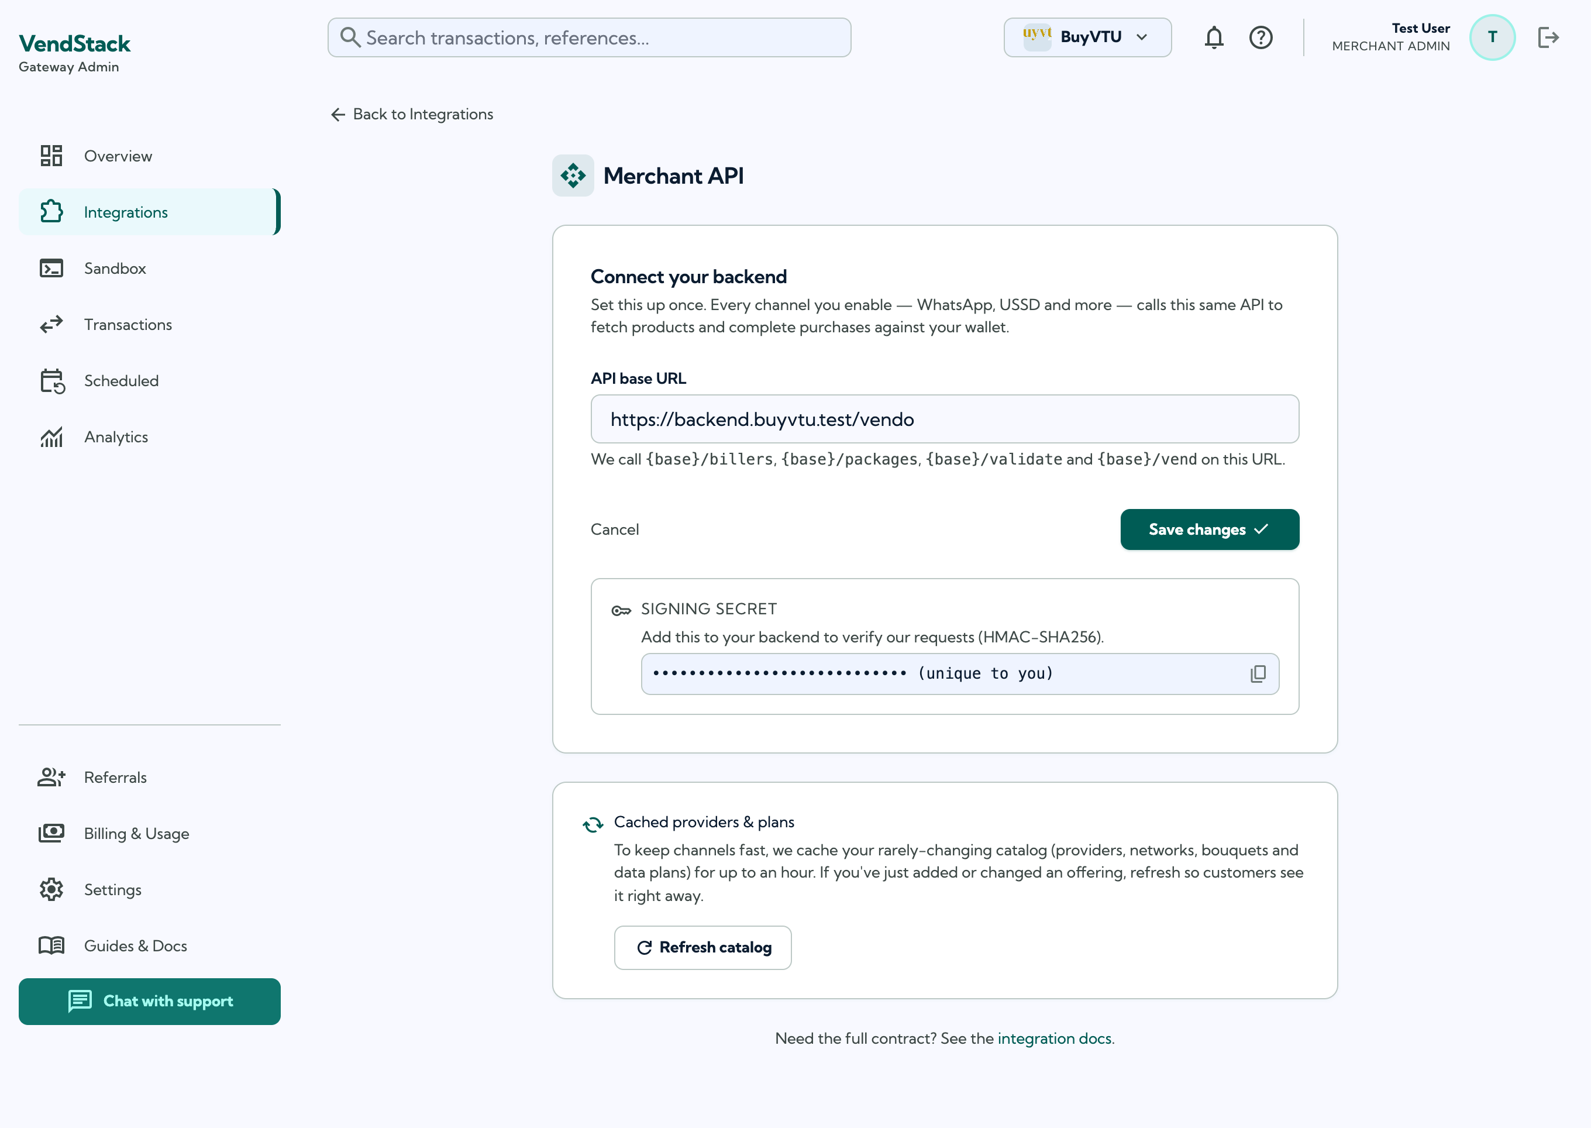Open Settings from the sidebar

pyautogui.click(x=149, y=890)
